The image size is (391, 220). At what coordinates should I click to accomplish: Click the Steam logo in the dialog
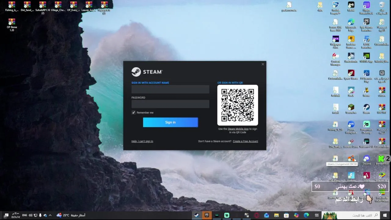click(147, 72)
